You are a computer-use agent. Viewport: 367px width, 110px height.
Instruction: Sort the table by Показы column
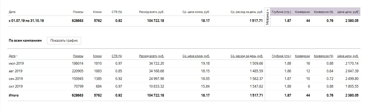point(78,56)
